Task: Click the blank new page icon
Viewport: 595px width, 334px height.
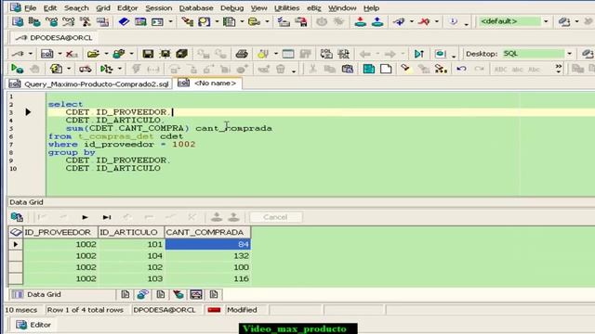Action: click(386, 69)
